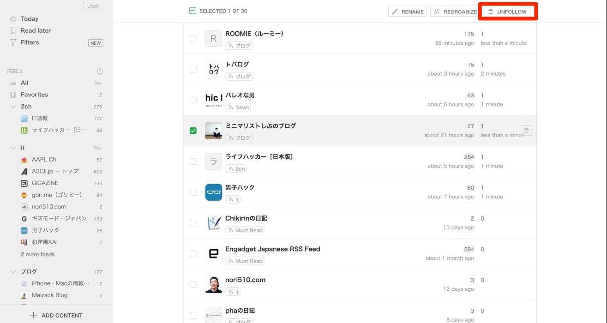Click パレオな男 feed logo
Viewport: 607px width, 323px height.
point(214,100)
